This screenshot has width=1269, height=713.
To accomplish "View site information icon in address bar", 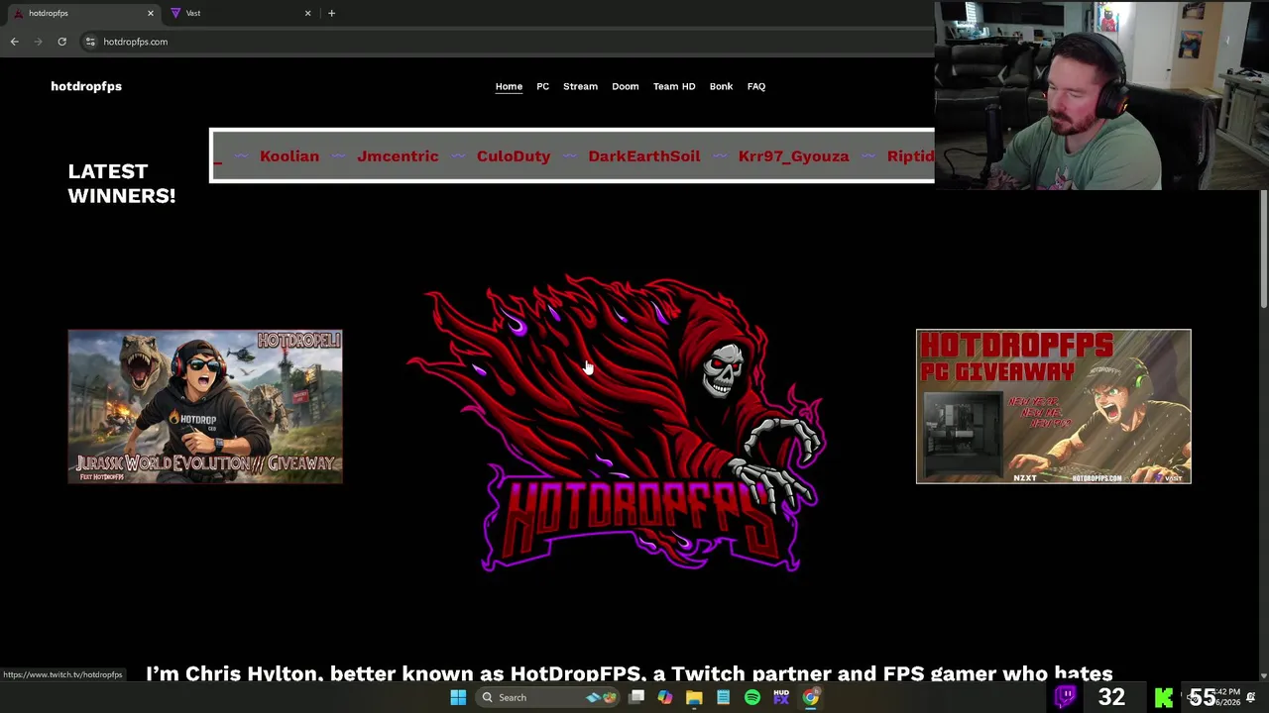I will point(90,42).
